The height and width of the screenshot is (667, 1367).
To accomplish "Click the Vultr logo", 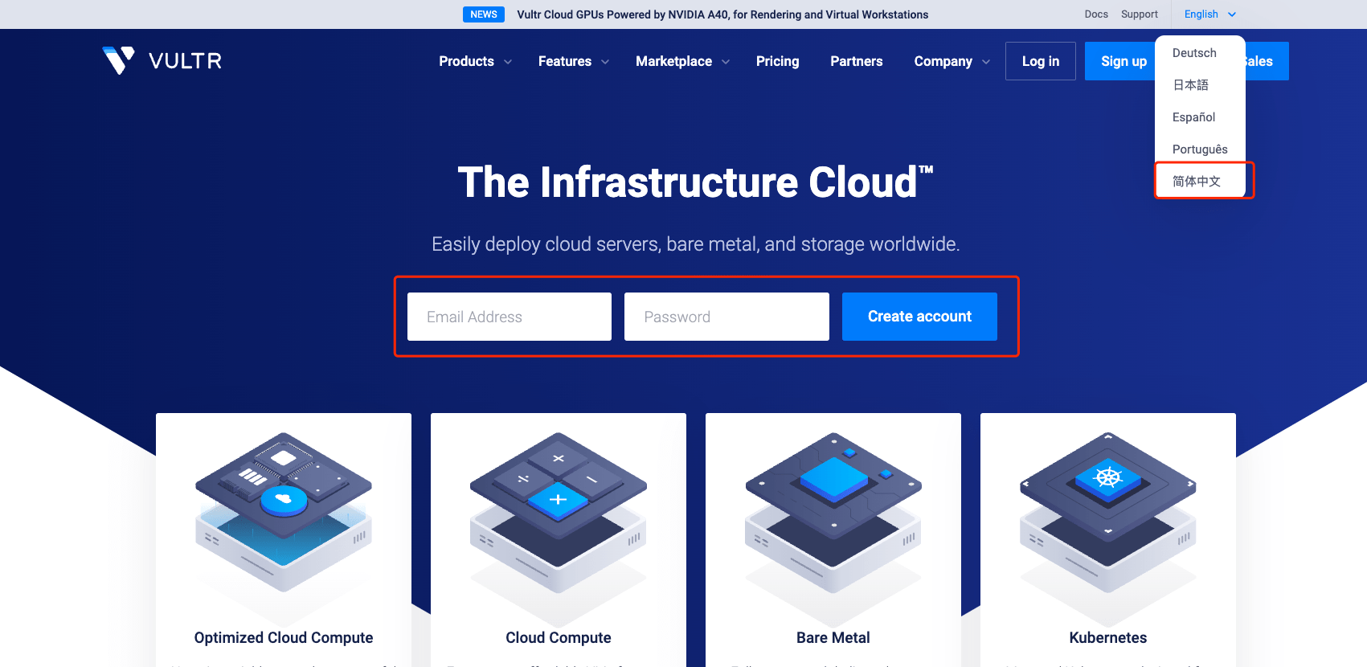I will pos(162,60).
